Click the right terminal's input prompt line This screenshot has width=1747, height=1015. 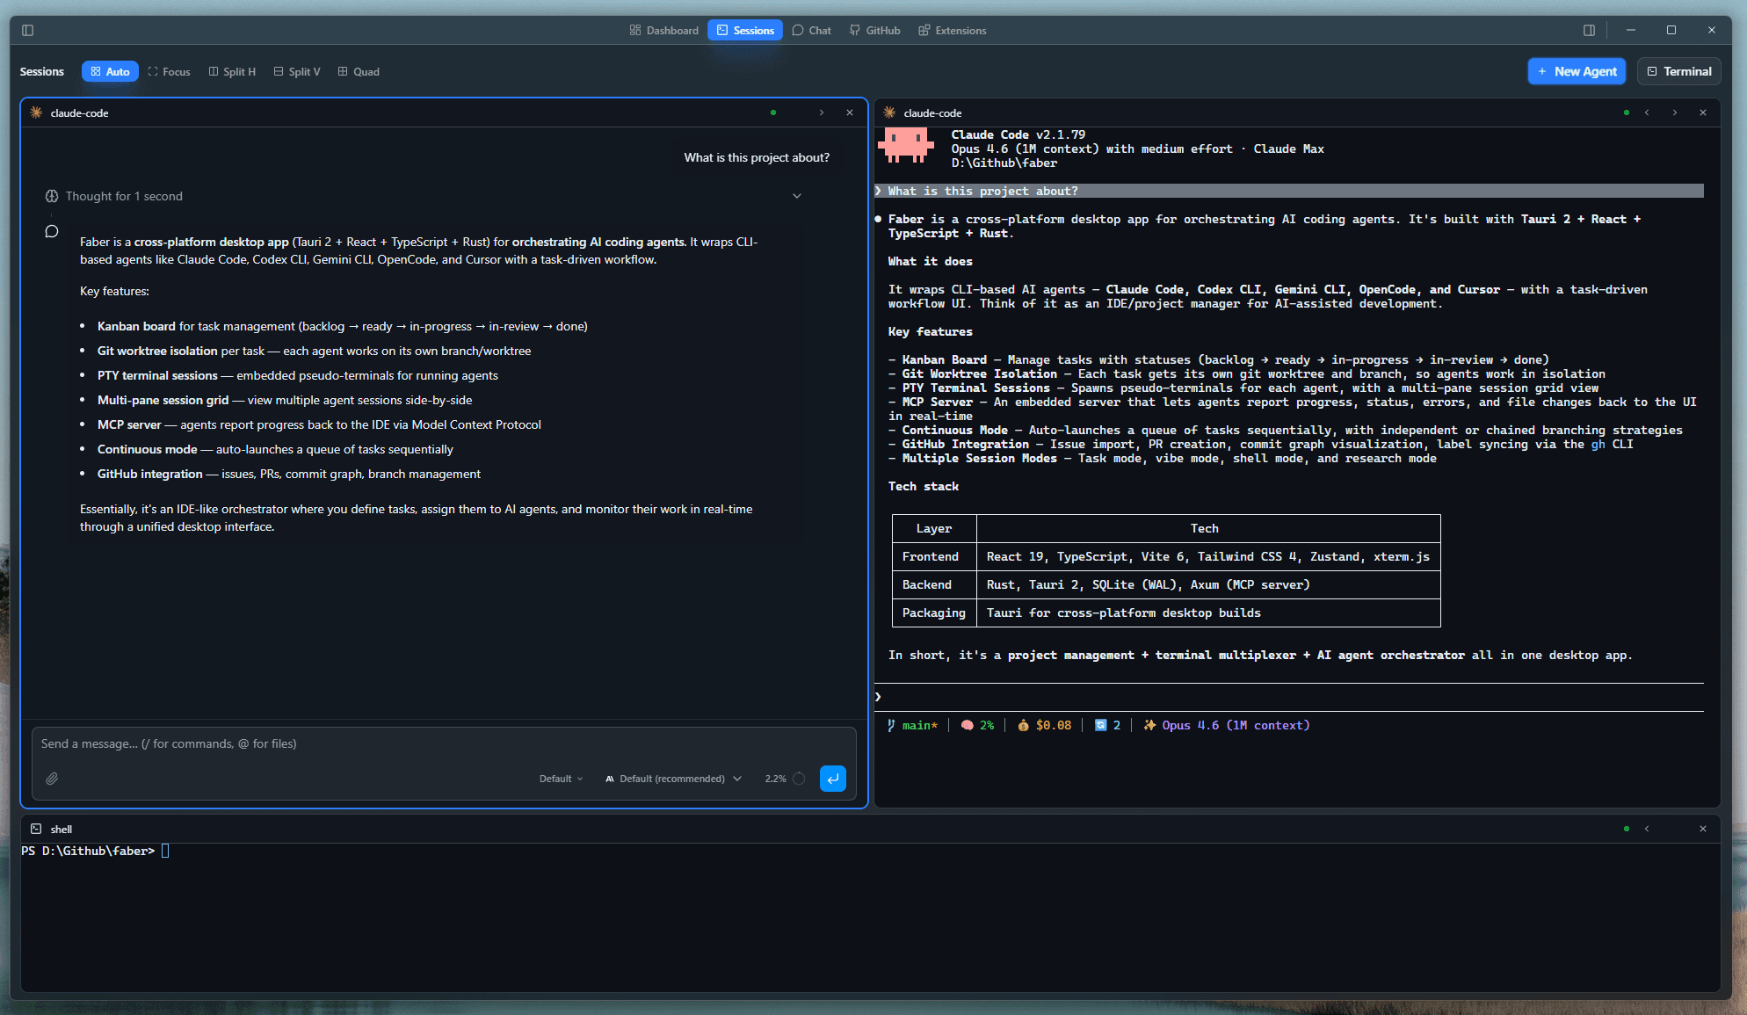[x=1289, y=697]
